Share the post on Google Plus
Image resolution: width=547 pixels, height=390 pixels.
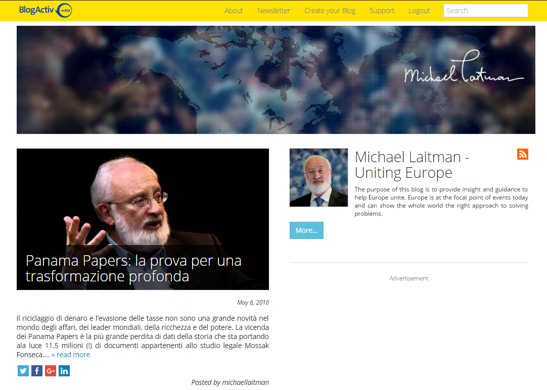point(51,371)
